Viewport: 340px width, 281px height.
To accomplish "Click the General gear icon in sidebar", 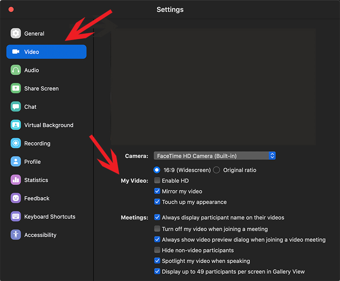I will (x=16, y=34).
